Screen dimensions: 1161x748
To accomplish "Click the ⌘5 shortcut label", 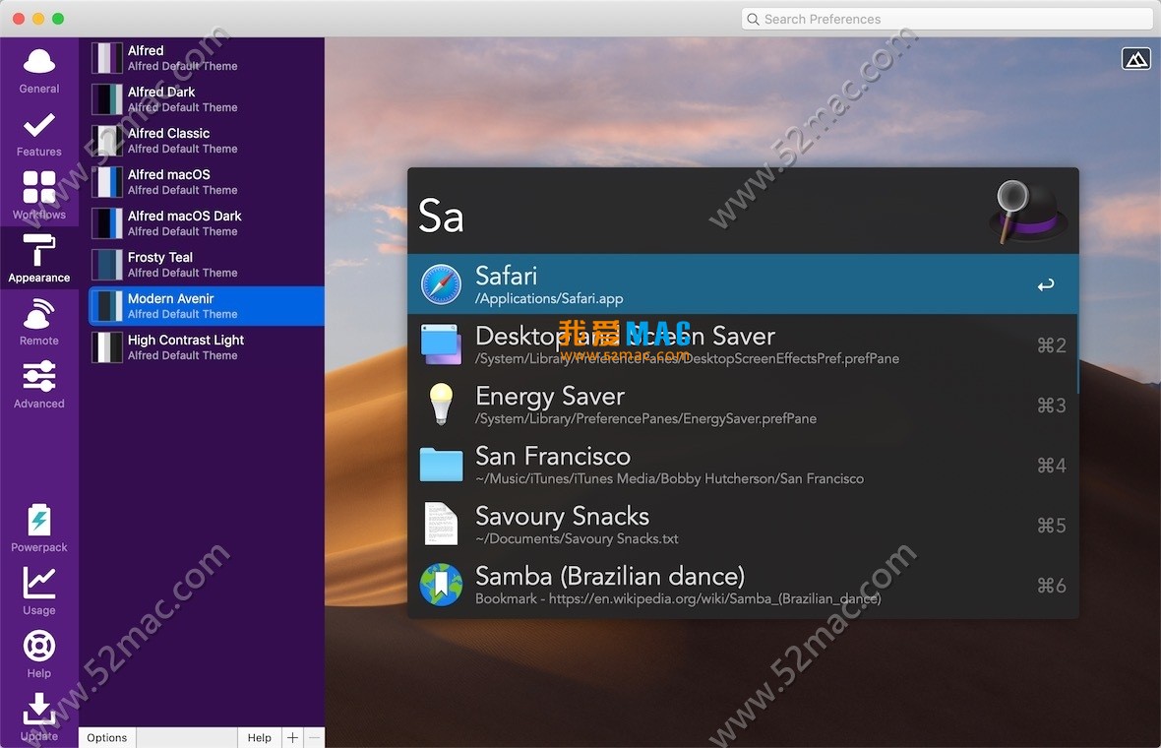I will [x=1052, y=526].
